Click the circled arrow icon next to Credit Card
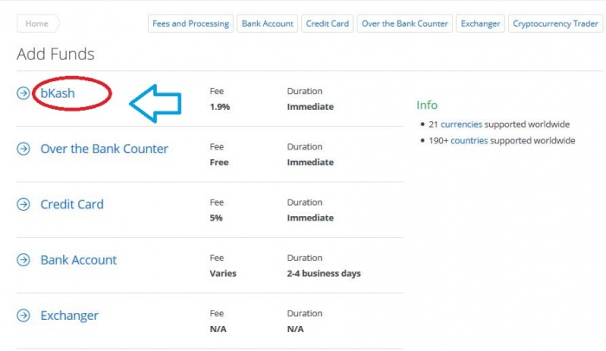The image size is (606, 351). coord(23,205)
